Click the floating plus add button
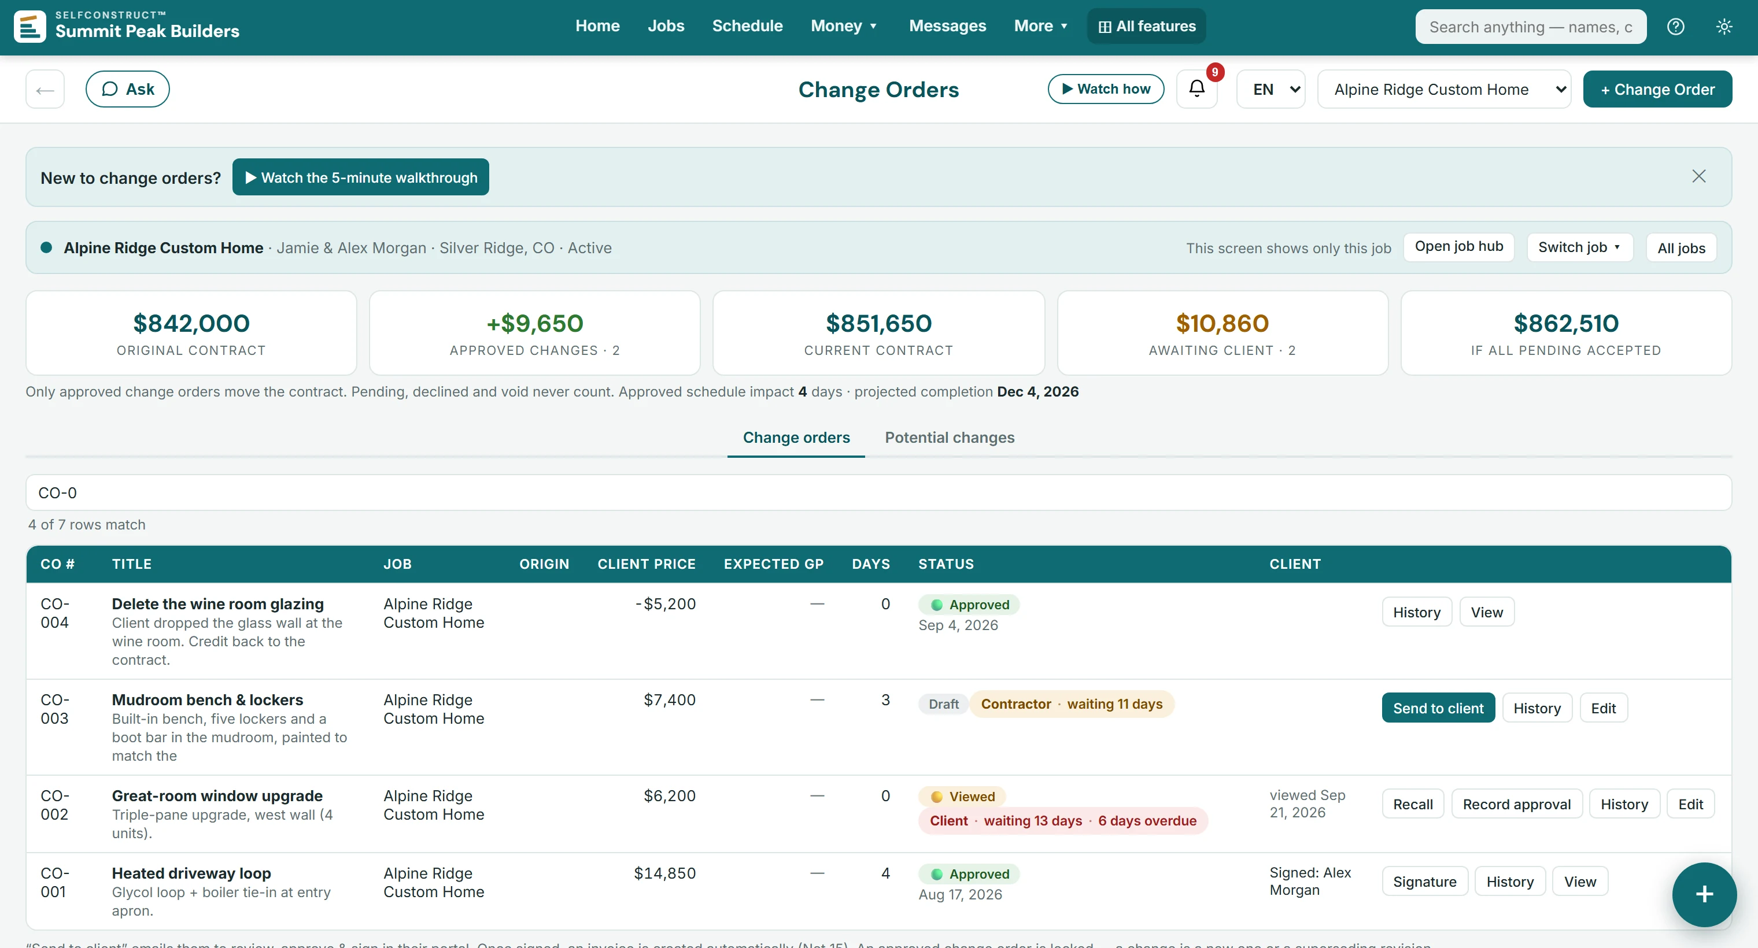1758x948 pixels. coord(1704,894)
